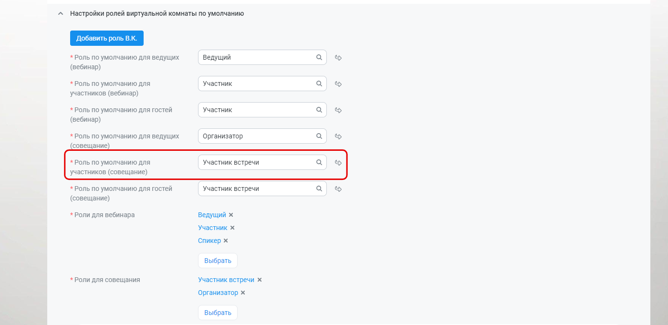Open the 'Участник' role link under webinar roles
The image size is (668, 325).
point(213,228)
